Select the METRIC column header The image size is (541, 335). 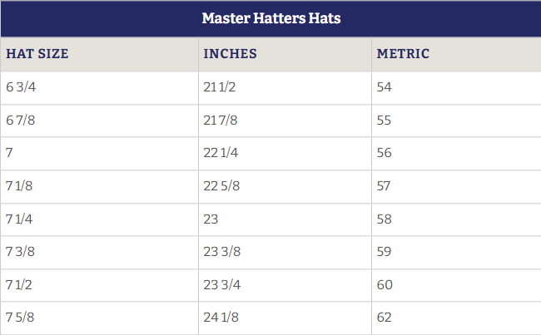403,54
